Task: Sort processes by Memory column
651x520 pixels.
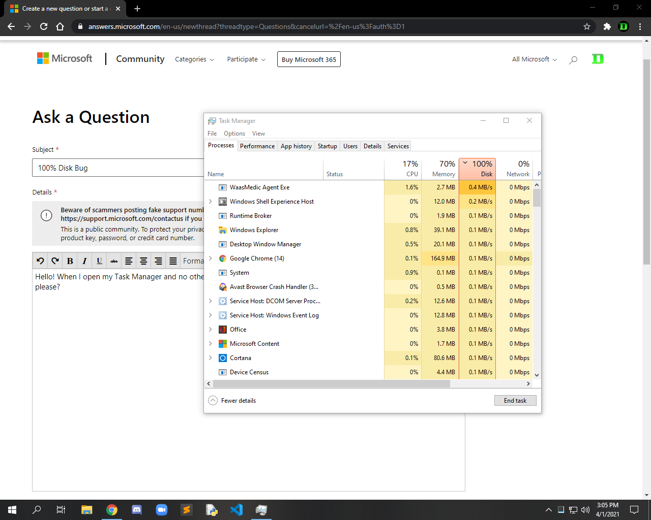Action: pos(440,169)
